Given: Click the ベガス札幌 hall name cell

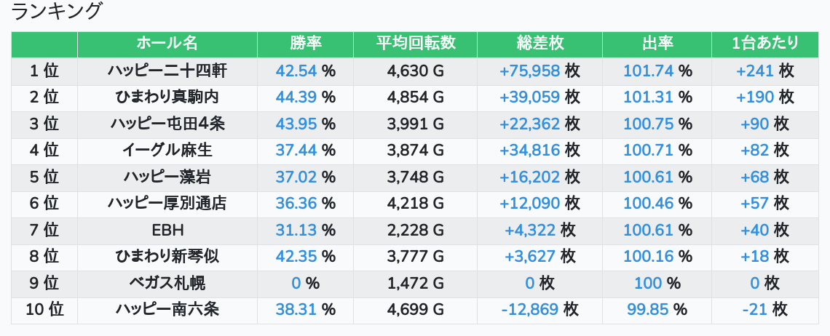Looking at the screenshot, I should [167, 284].
